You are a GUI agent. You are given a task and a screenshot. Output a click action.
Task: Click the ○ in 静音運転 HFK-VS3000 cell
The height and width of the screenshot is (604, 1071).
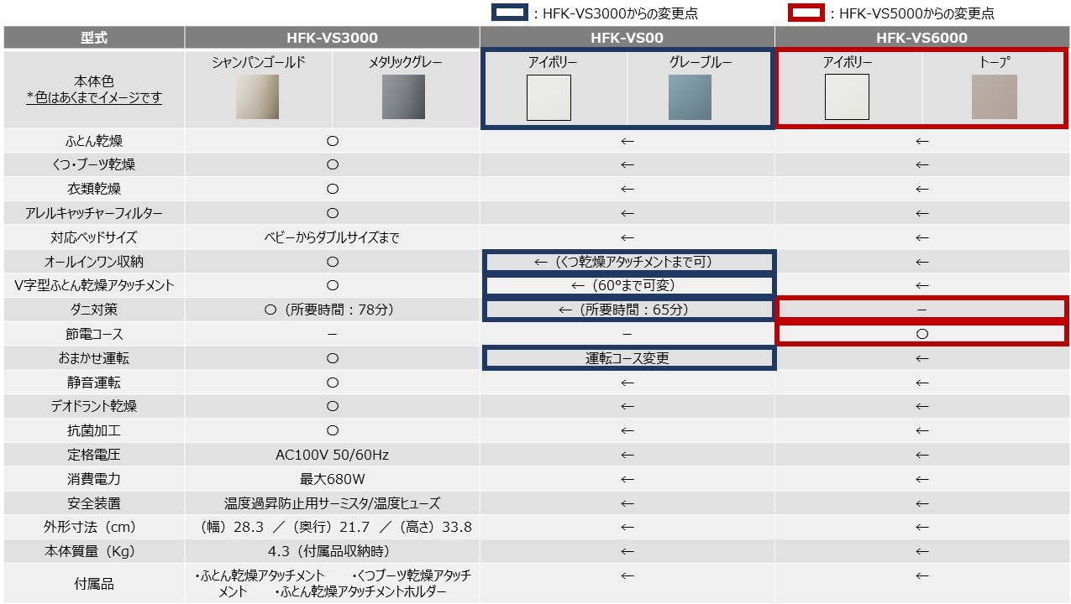click(x=332, y=383)
